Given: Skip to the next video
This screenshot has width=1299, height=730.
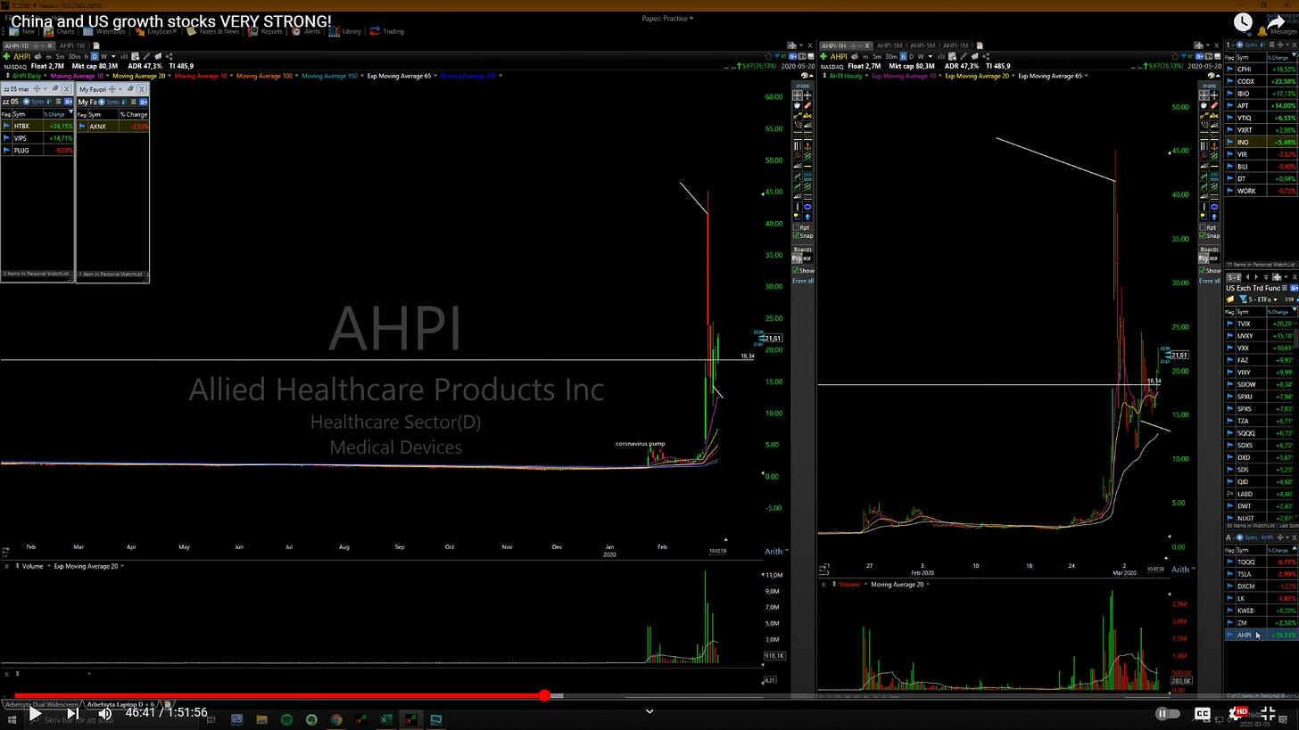Looking at the screenshot, I should click(72, 713).
